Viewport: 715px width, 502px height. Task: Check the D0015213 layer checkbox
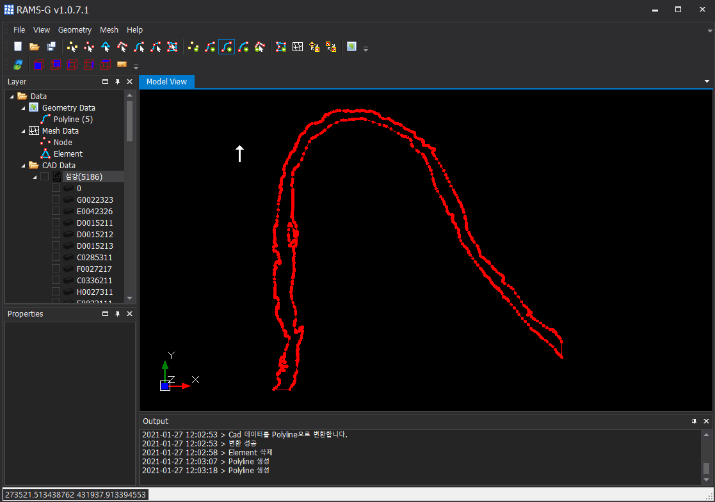pos(56,246)
